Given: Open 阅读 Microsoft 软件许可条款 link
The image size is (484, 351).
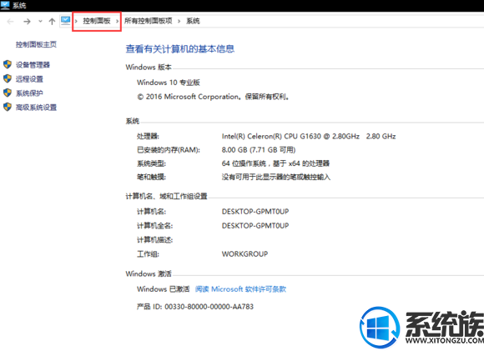Looking at the screenshot, I should [x=241, y=289].
